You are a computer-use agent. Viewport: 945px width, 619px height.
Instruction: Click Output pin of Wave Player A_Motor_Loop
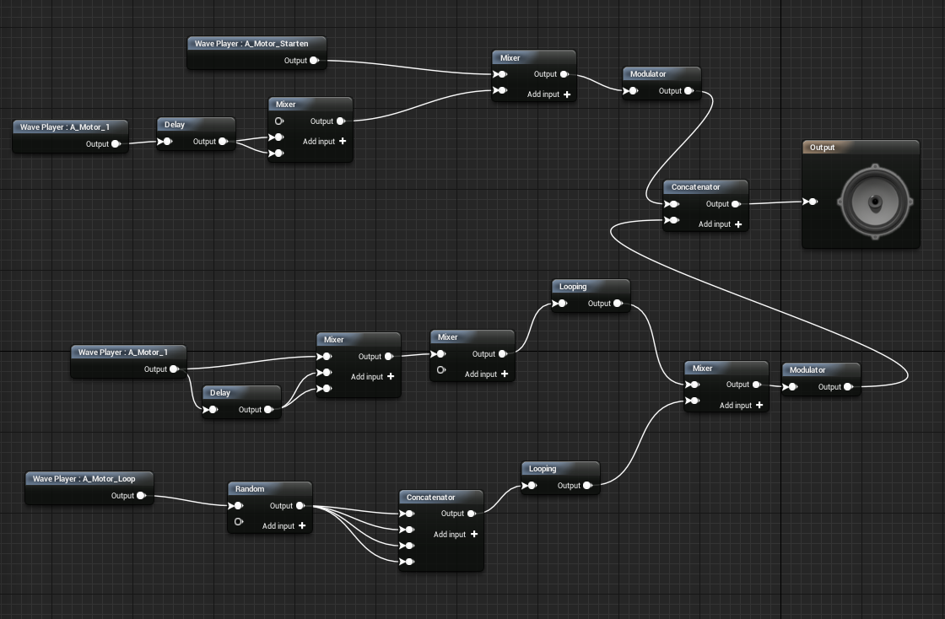point(141,496)
